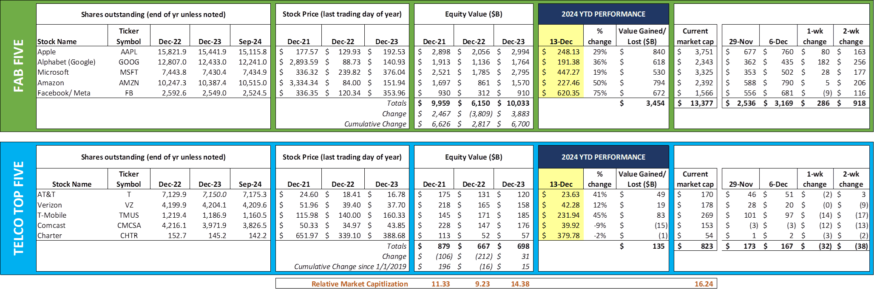The height and width of the screenshot is (289, 874).
Task: Click relative market cap value 14.38
Action: [520, 284]
